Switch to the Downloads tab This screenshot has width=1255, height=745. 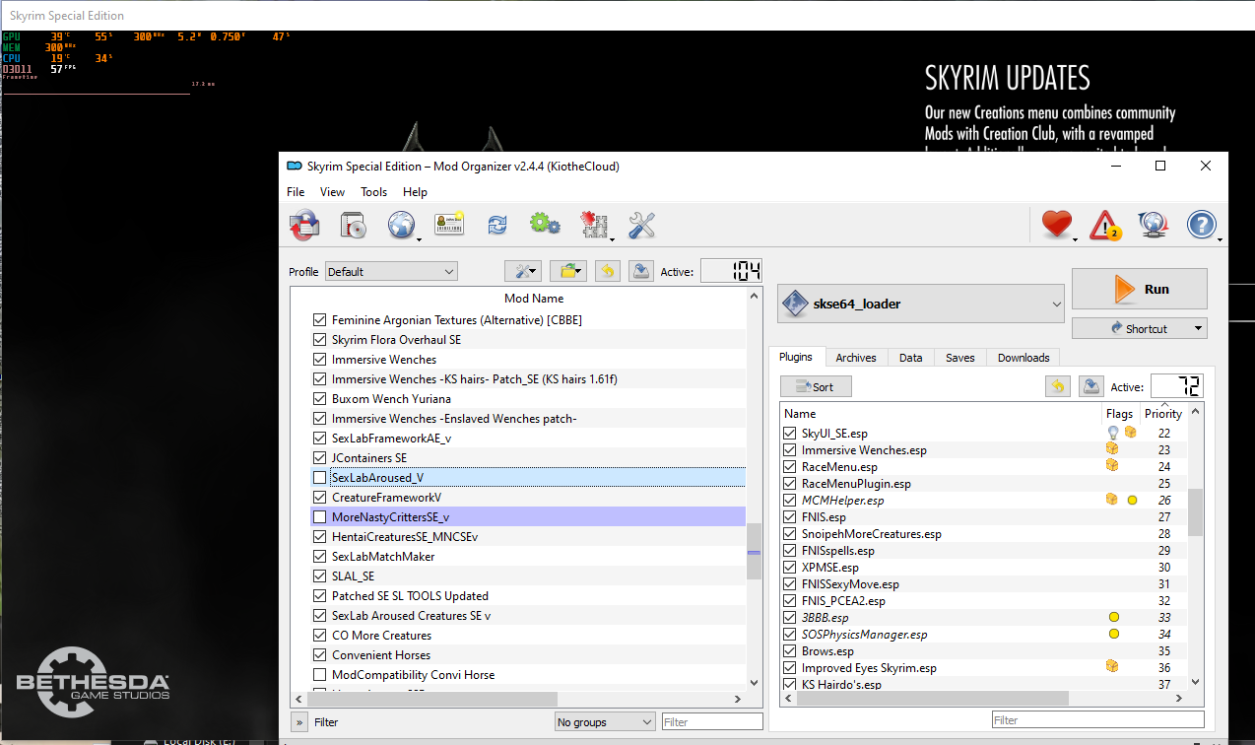tap(1023, 357)
